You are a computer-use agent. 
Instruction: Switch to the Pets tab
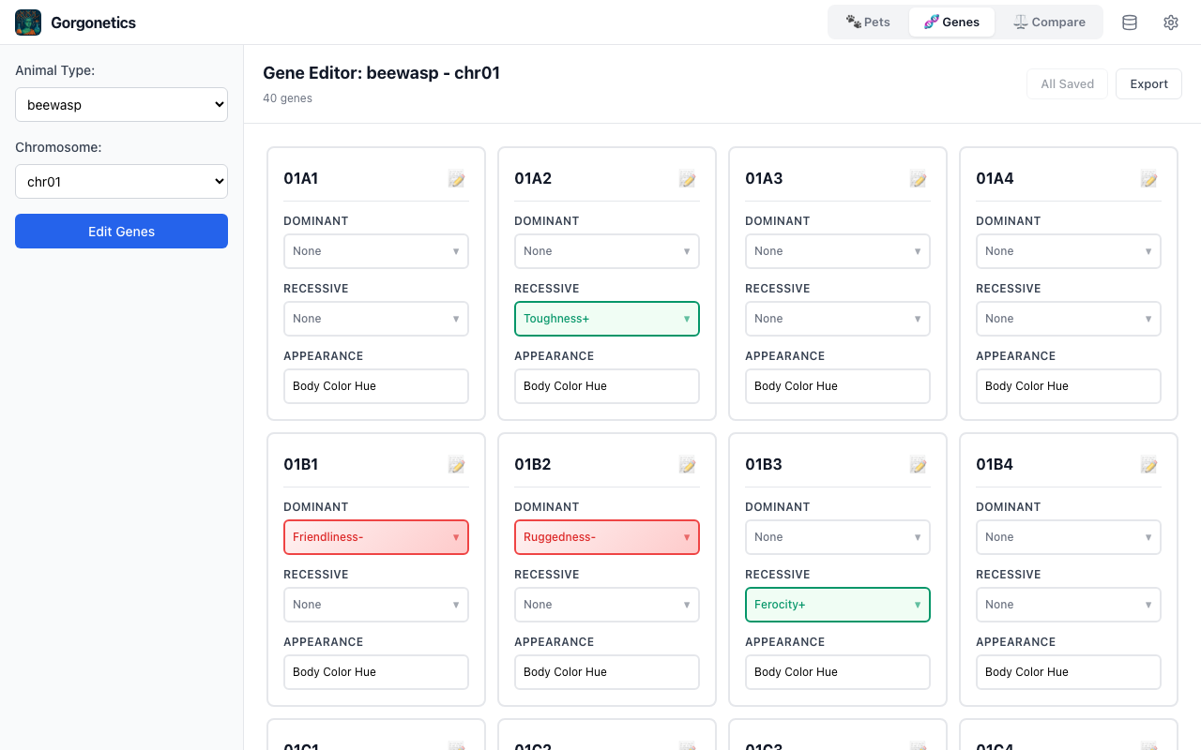(868, 22)
